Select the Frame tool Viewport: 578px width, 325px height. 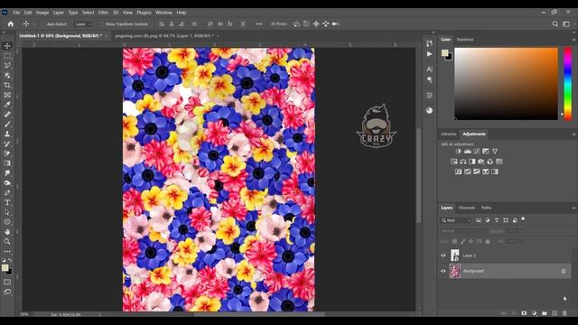(7, 95)
